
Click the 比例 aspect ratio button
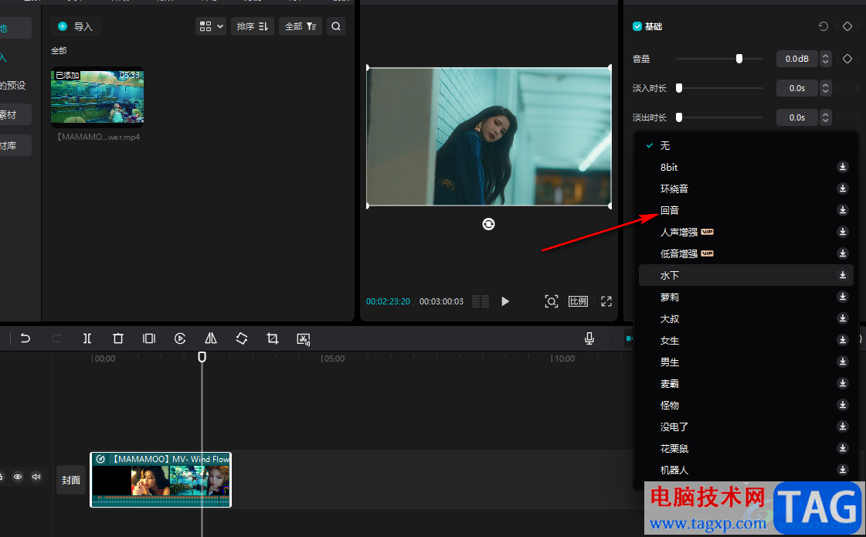coord(579,301)
